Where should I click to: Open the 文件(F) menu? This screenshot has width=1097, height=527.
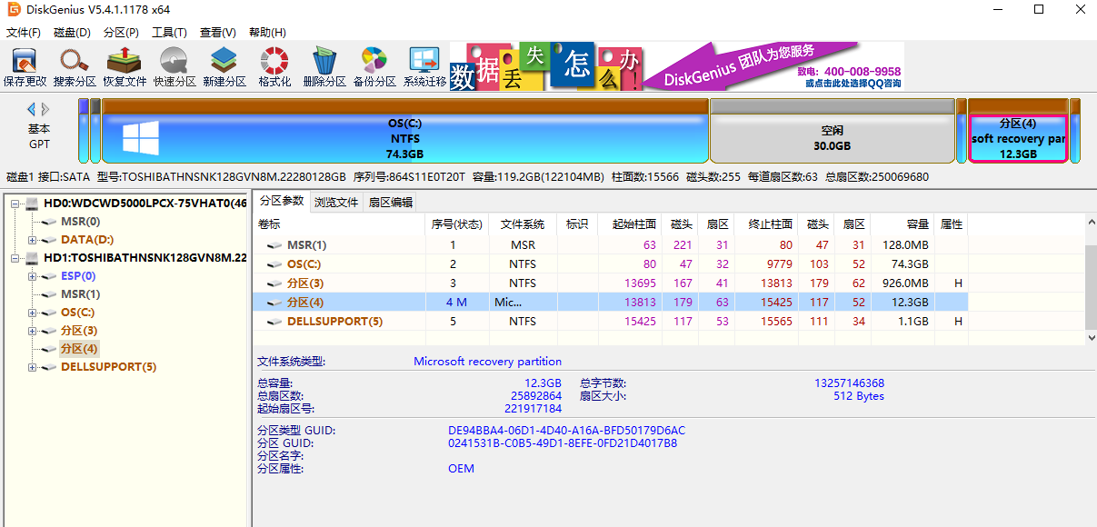24,32
